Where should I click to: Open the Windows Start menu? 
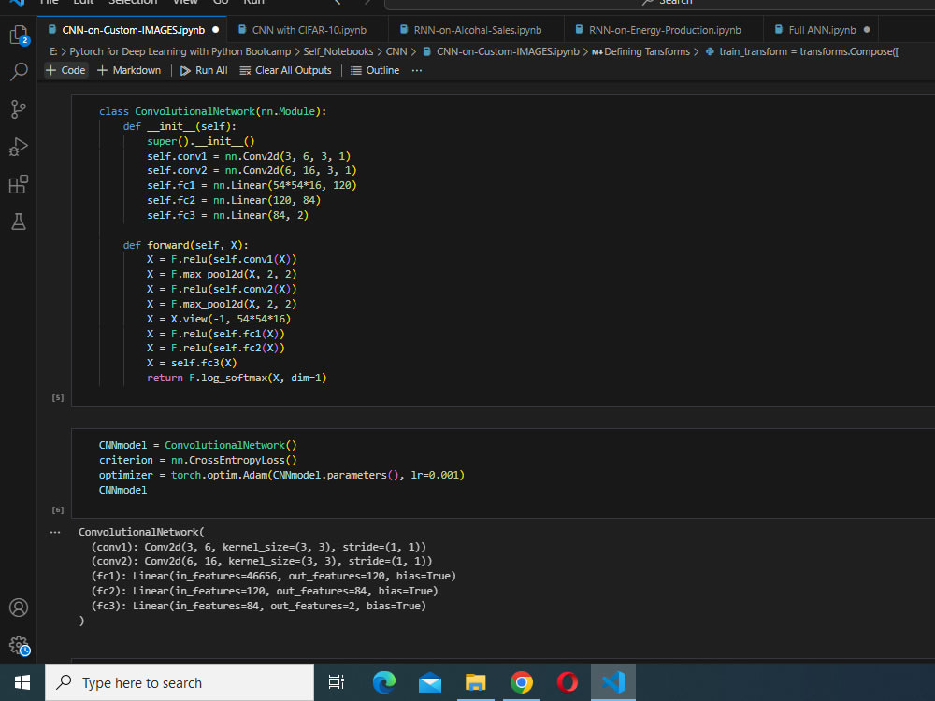(22, 682)
